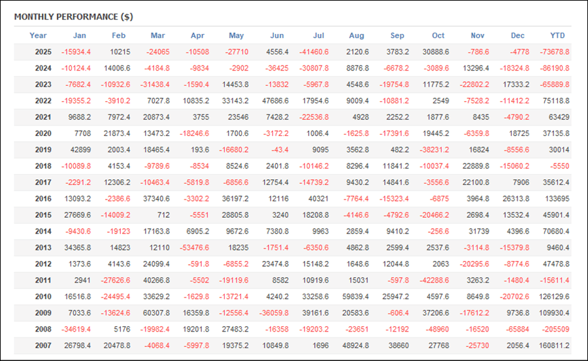Click the 2019 Jan value 42899
The image size is (588, 361).
80,150
